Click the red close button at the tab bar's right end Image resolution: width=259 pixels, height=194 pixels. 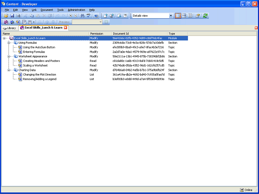(256, 28)
